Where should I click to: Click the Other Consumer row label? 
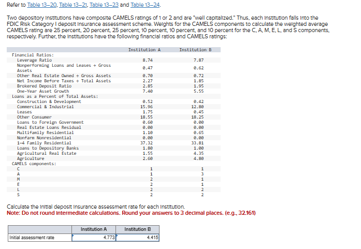34,117
